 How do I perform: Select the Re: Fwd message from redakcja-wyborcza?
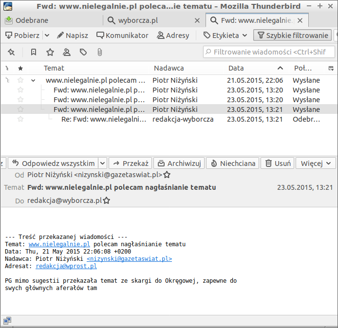(169, 119)
